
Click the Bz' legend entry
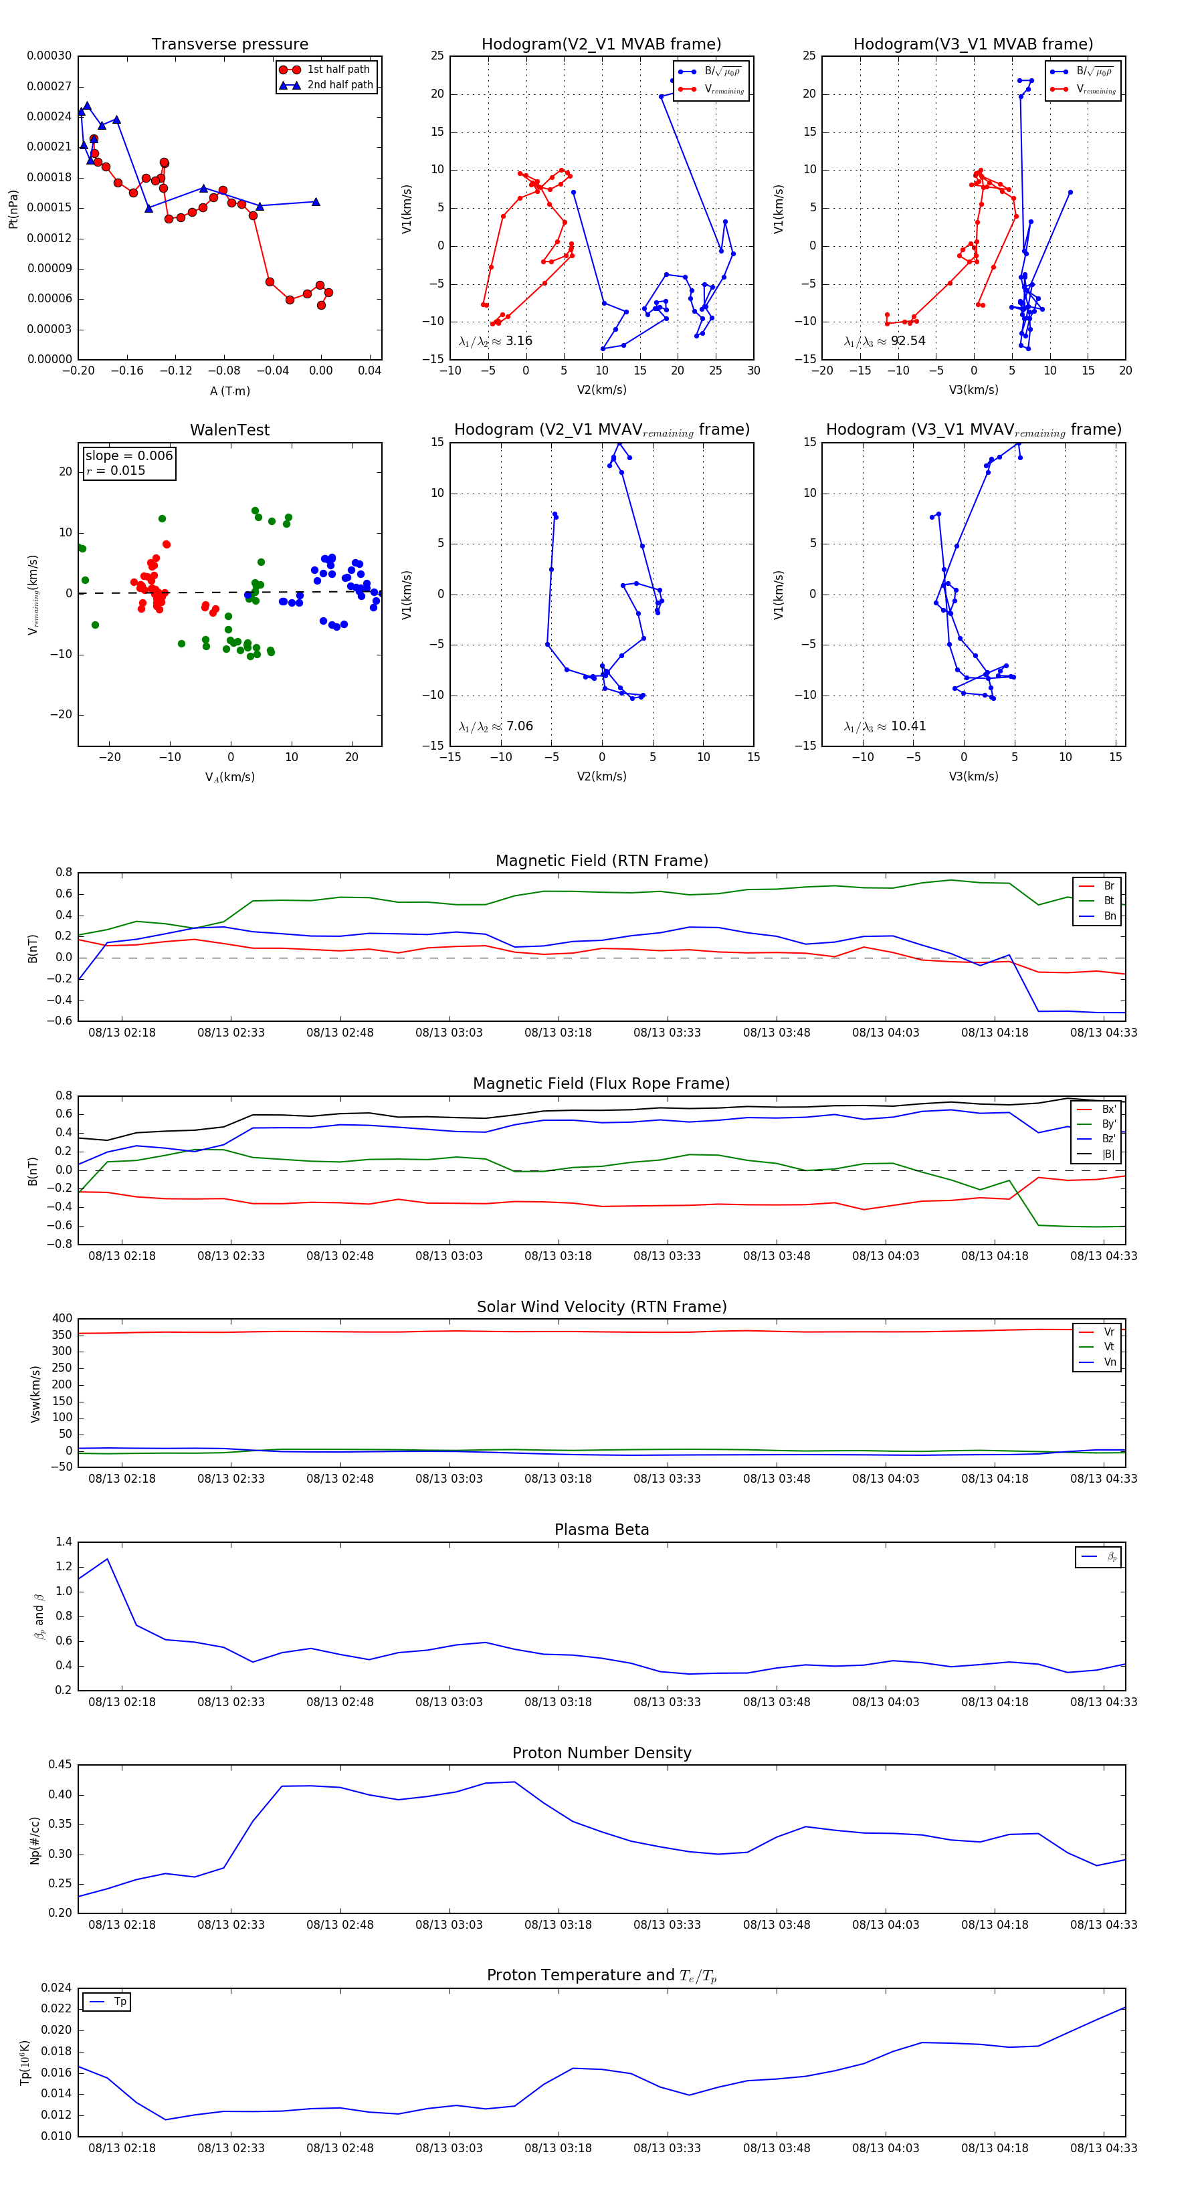1097,1140
